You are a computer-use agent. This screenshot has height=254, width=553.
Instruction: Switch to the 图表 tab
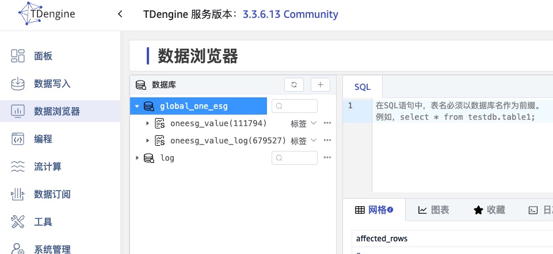point(433,210)
